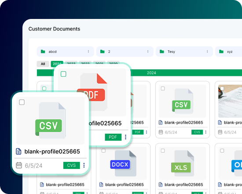Viewport: 242px width, 194px height.
Task: Click the document icon of the card beneath the floating CSV card
Action: coord(42,185)
